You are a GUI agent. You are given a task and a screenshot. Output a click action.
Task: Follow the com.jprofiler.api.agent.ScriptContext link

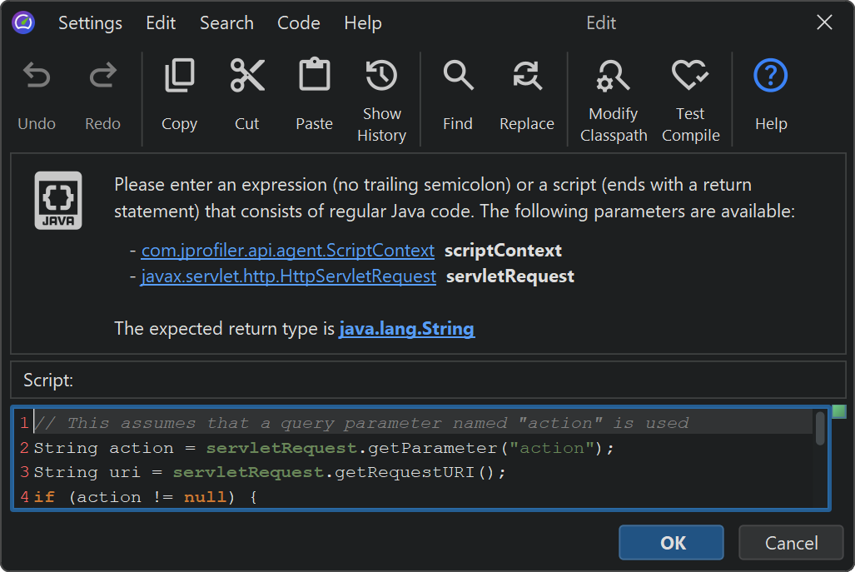click(288, 251)
